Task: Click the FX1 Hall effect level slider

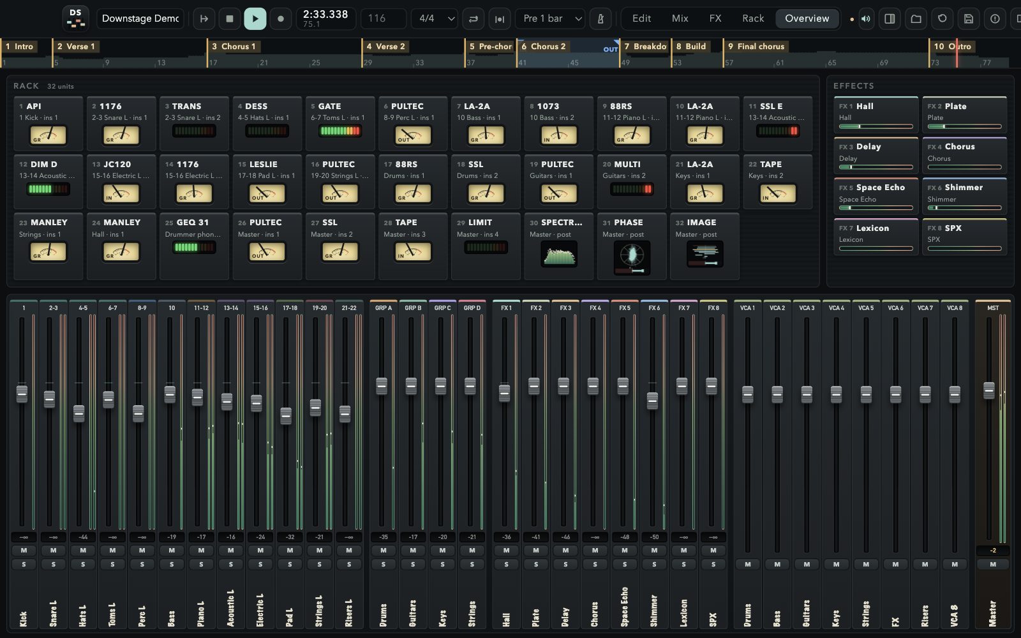Action: (x=876, y=126)
